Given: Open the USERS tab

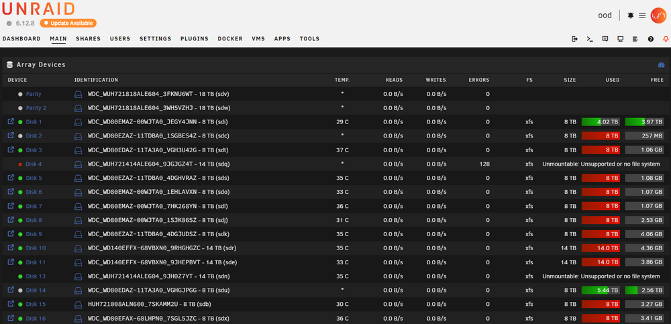Looking at the screenshot, I should coord(120,38).
